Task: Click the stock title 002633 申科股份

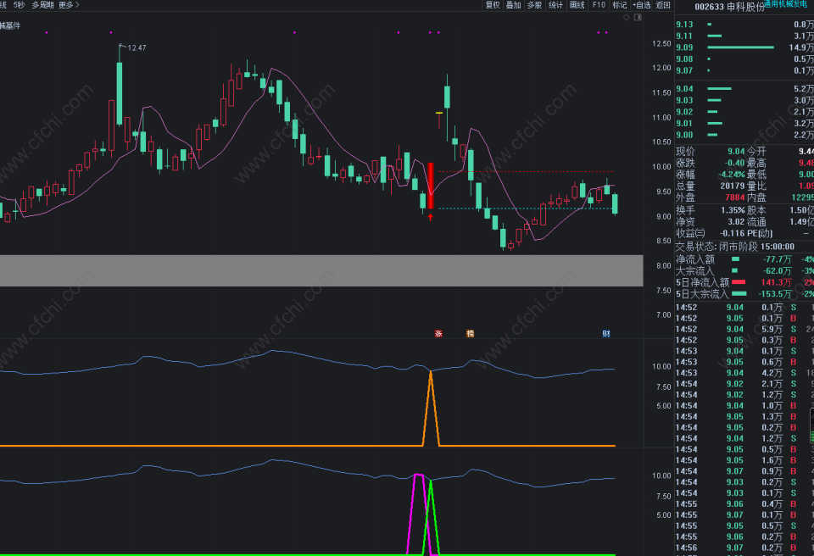Action: (729, 8)
